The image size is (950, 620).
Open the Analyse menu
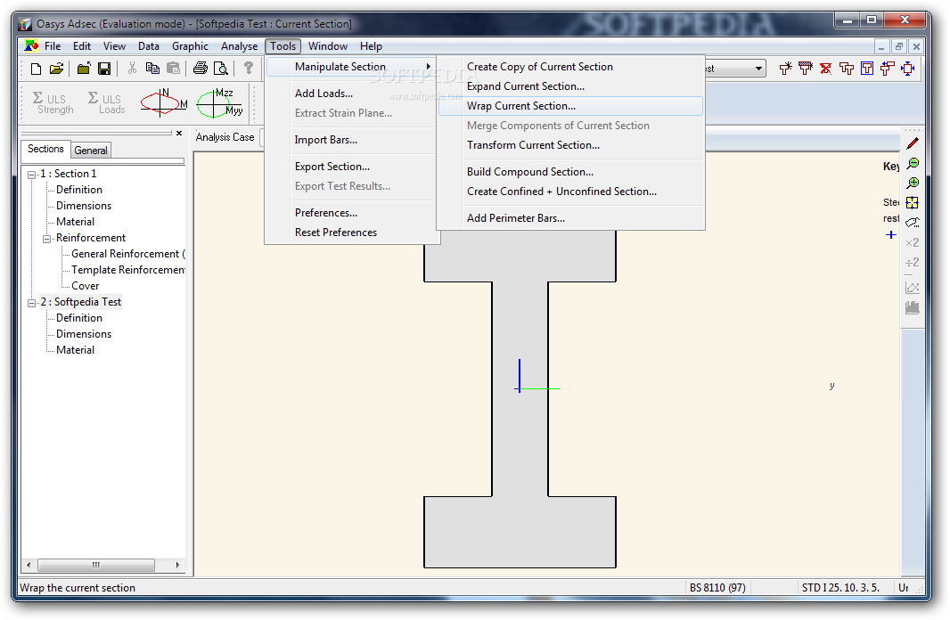click(239, 46)
